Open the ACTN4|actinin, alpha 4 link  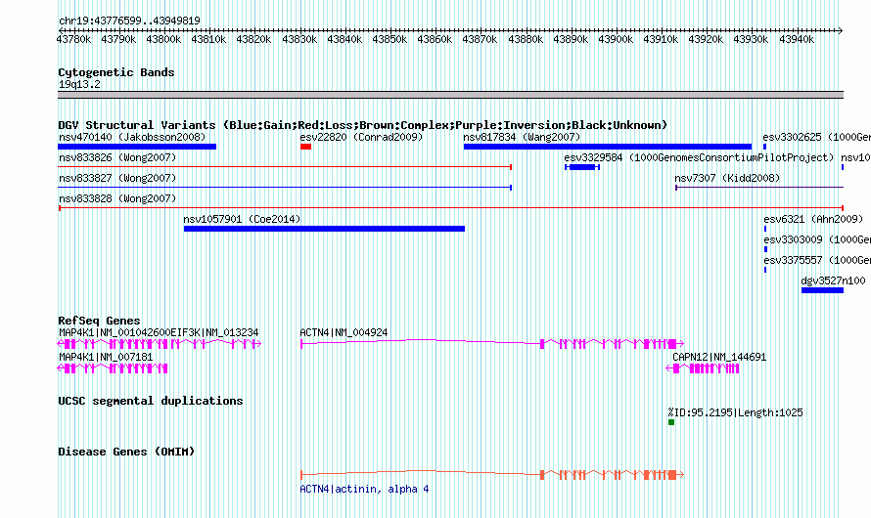pos(364,489)
